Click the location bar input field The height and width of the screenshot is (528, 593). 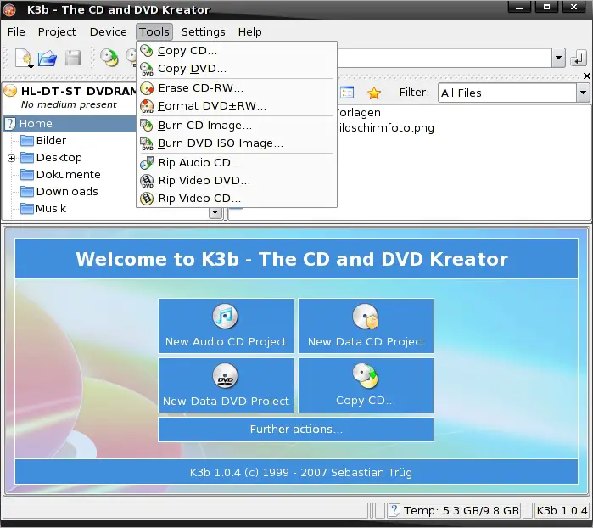click(x=445, y=59)
